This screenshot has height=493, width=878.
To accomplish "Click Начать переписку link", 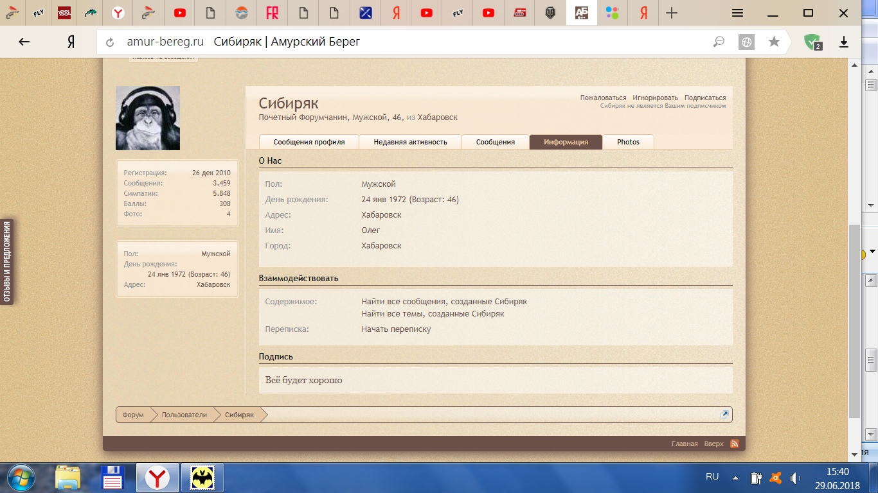I will [396, 329].
